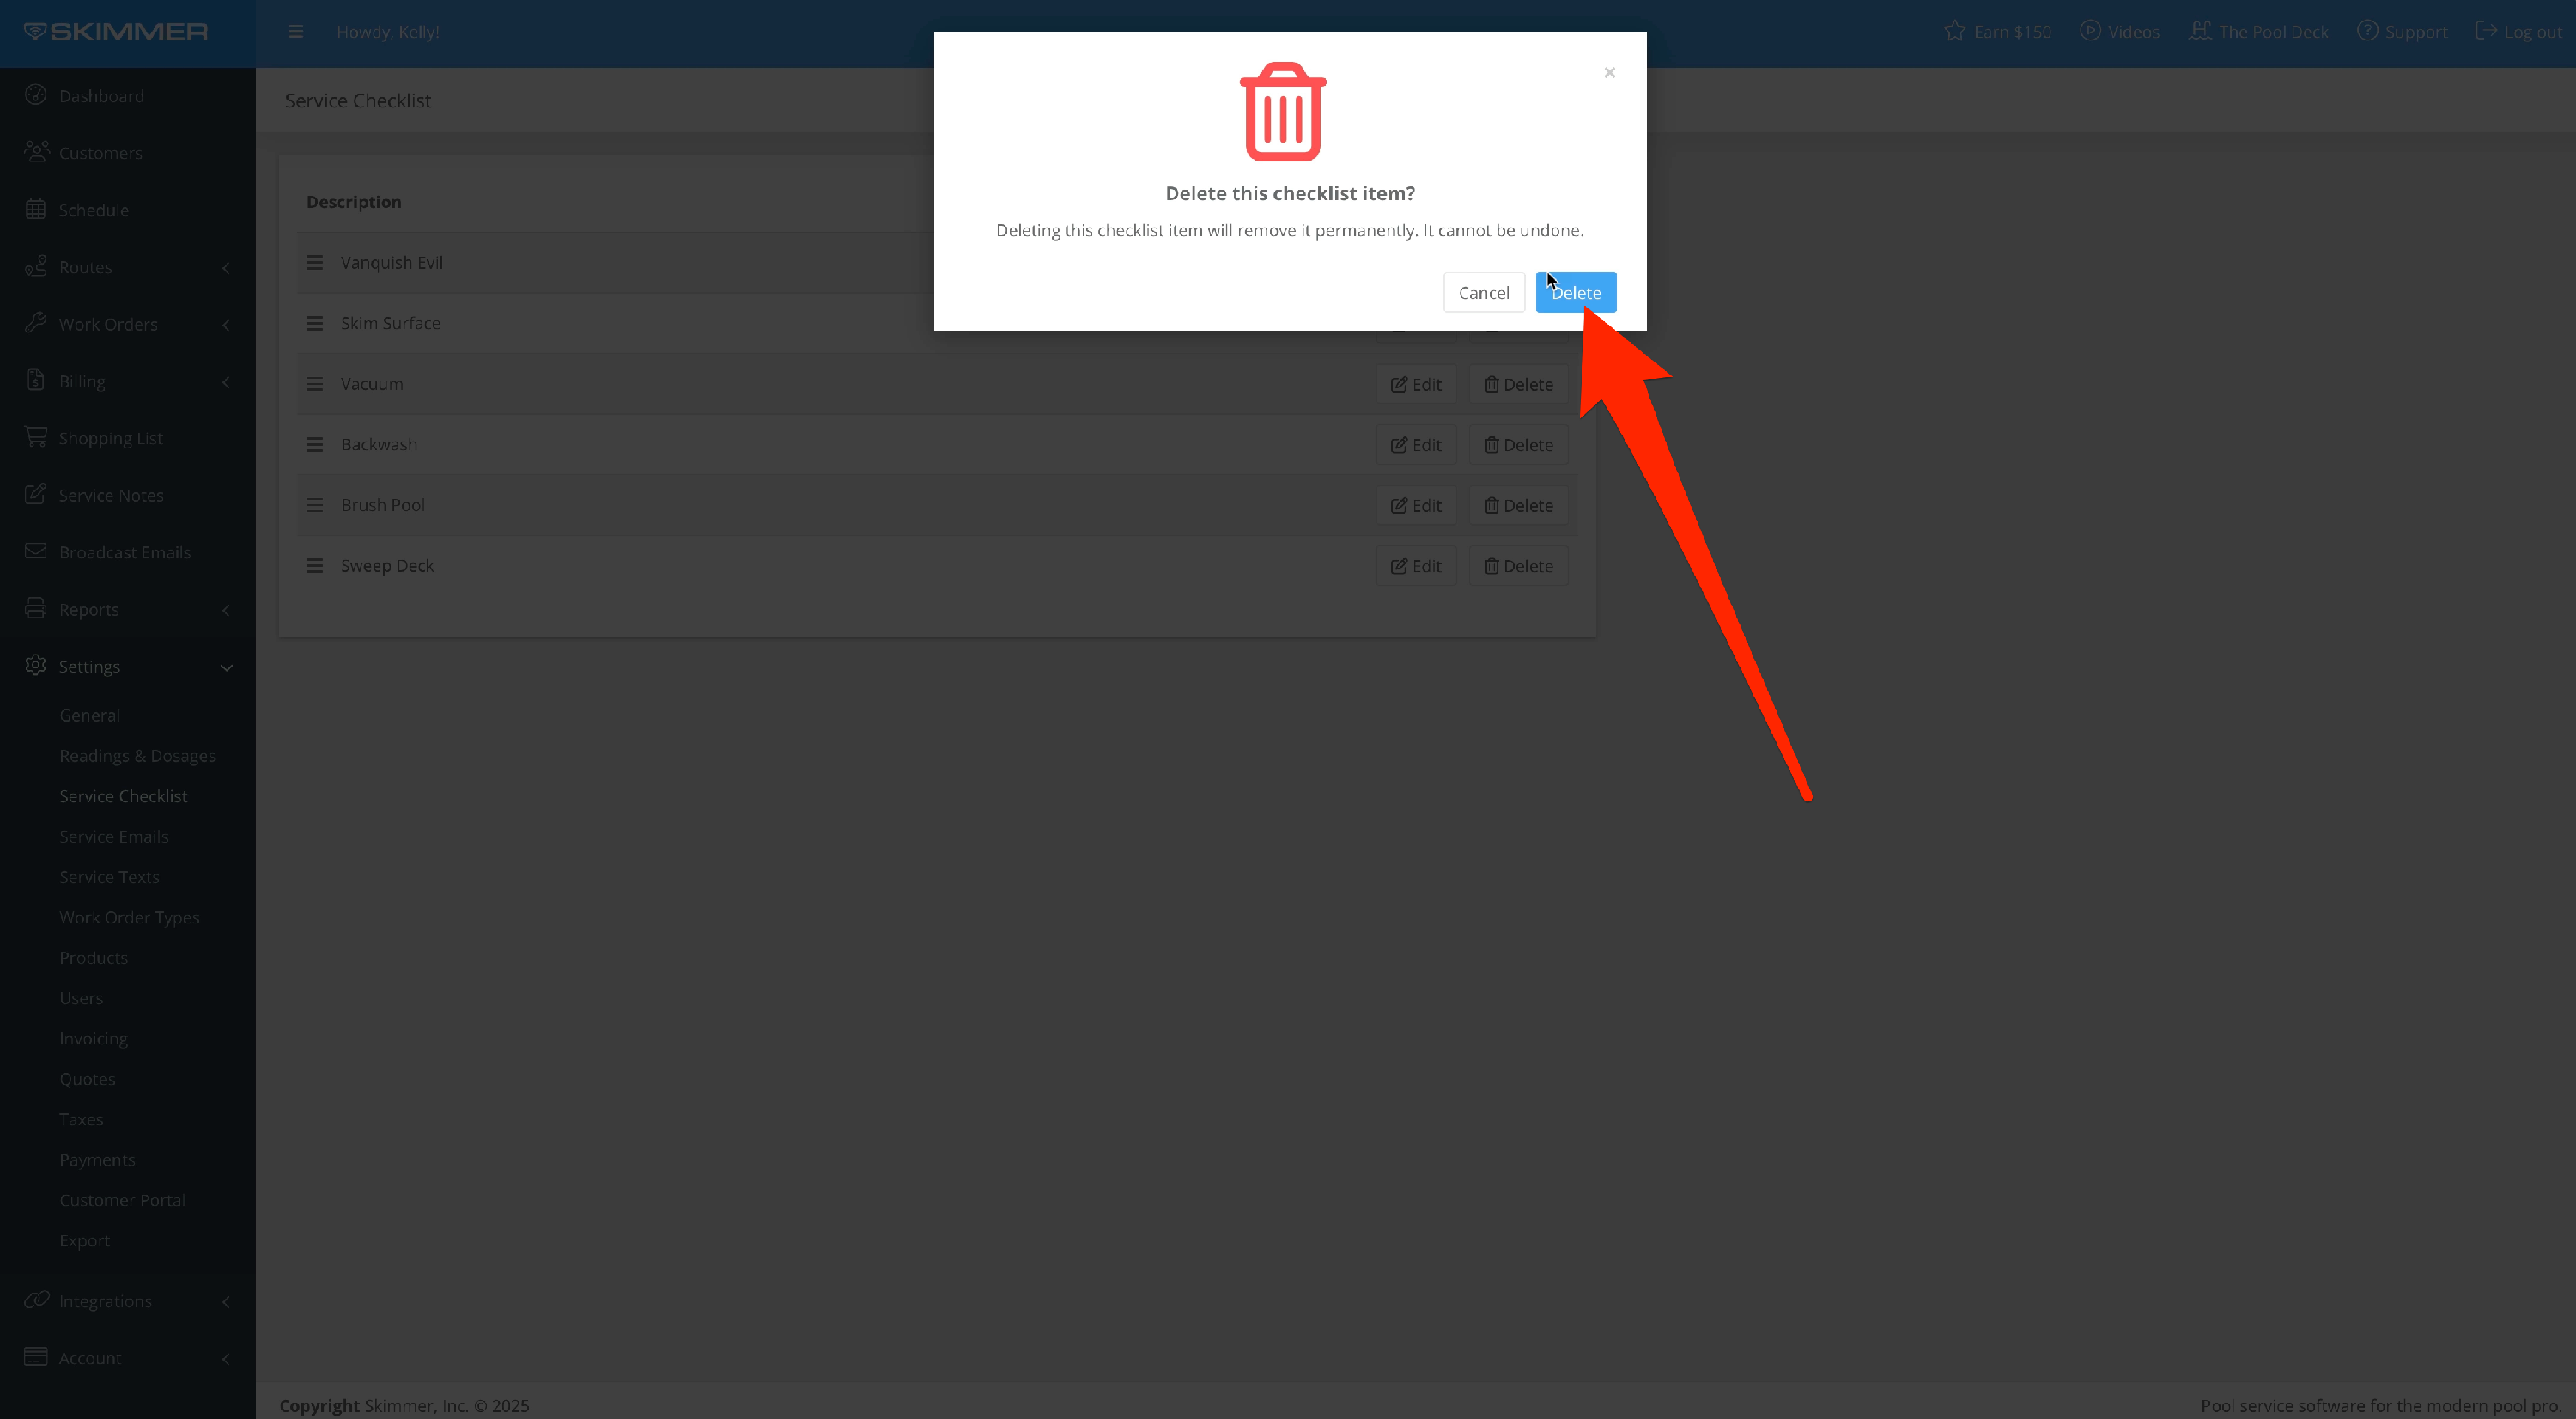Click the Customers people icon
This screenshot has height=1419, width=2576.
[x=36, y=152]
